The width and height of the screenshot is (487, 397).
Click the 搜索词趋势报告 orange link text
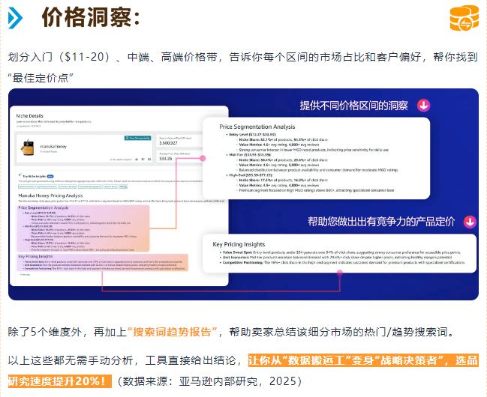[x=173, y=331]
